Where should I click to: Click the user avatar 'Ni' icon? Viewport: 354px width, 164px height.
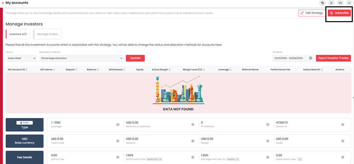349,3
